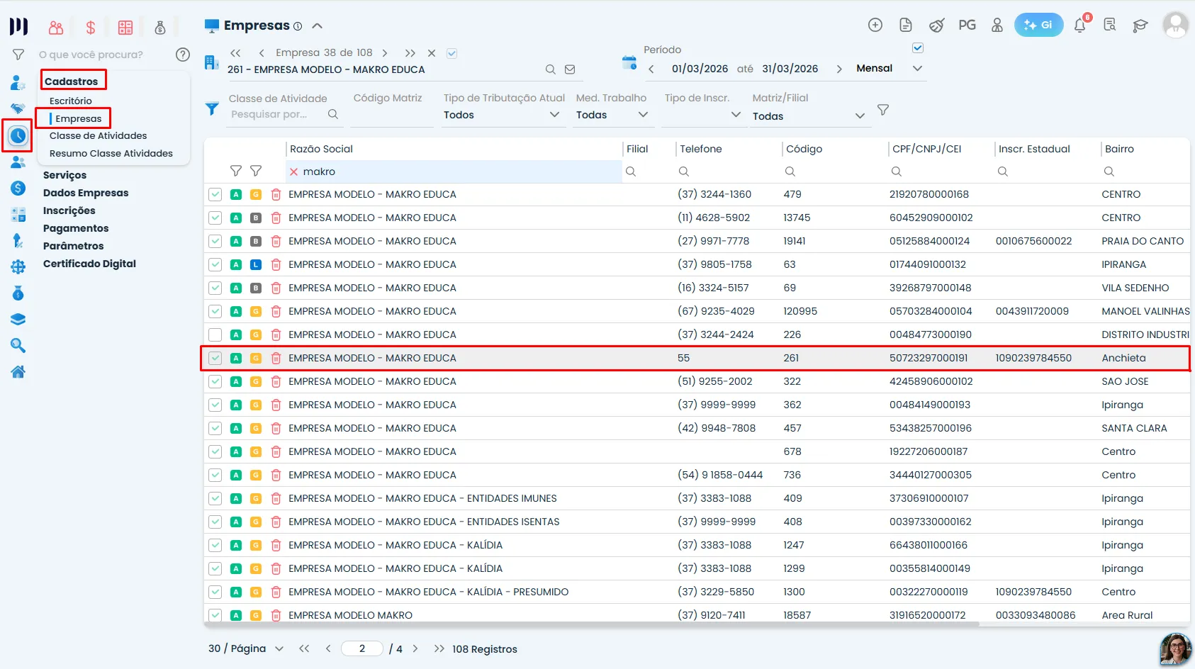Clear filters with funnel icon after Matriz/Filial
Image resolution: width=1195 pixels, height=669 pixels.
[x=883, y=110]
